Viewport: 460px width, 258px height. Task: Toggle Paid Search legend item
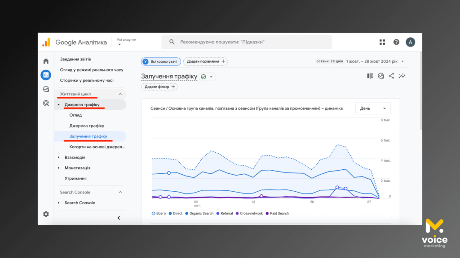[277, 214]
